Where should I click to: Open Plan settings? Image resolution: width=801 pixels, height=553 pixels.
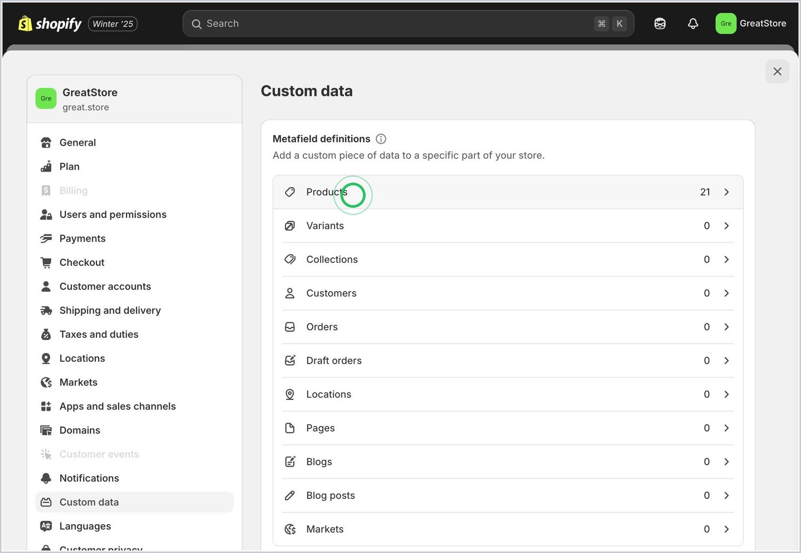coord(134,166)
